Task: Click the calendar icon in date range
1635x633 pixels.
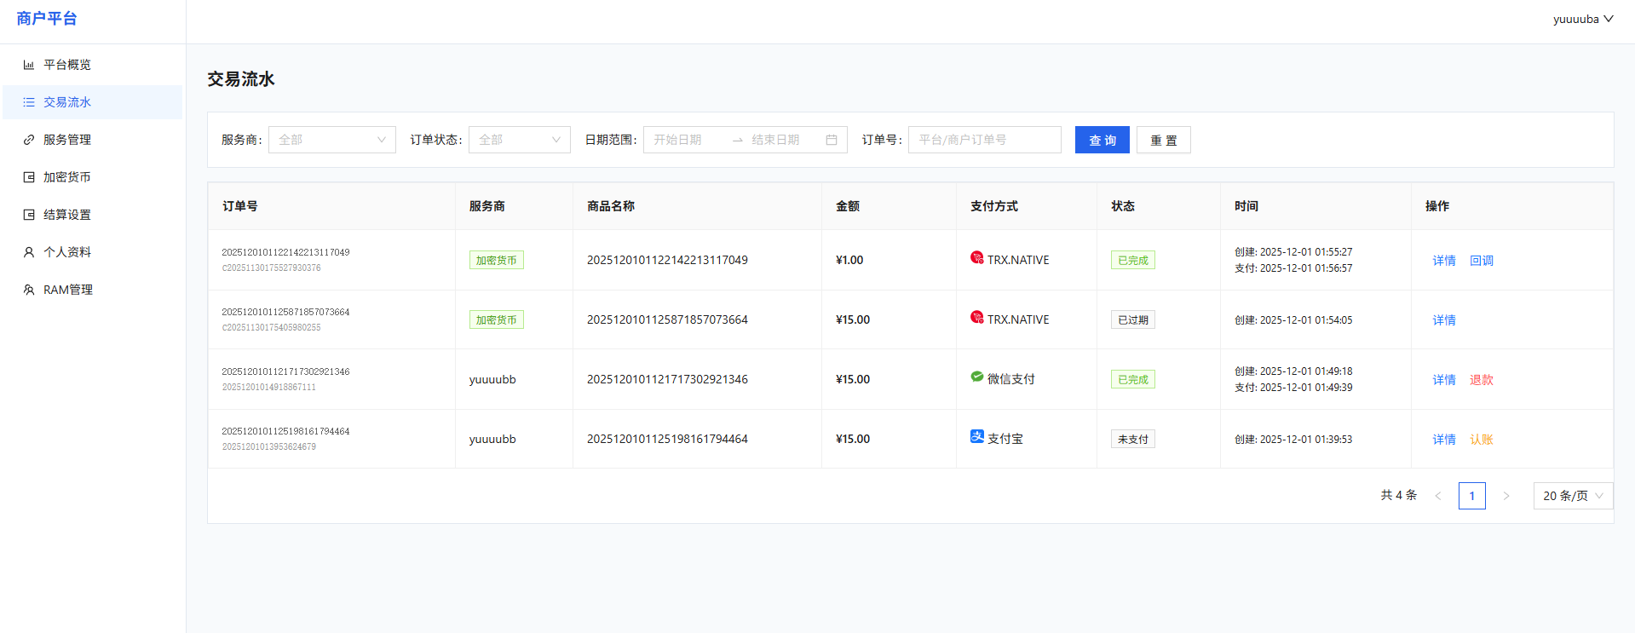Action: (x=831, y=140)
